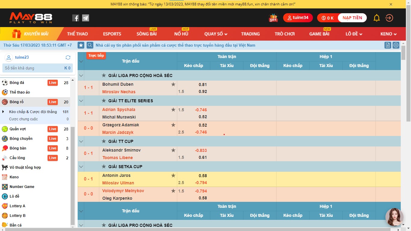
Task: Open the settings gear icon
Action: (396, 45)
